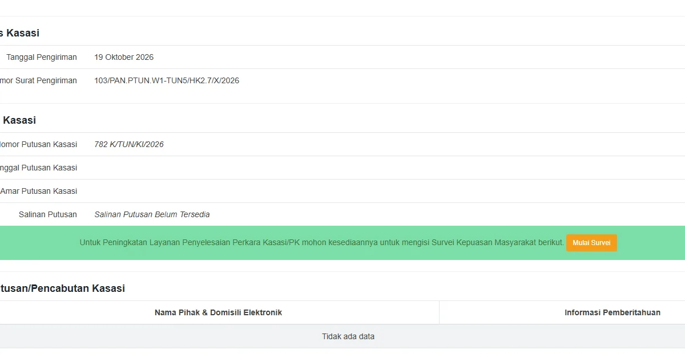The image size is (685, 354).
Task: Click the top Kasasi heading above Tanggal Pengiriman
Action: click(19, 33)
